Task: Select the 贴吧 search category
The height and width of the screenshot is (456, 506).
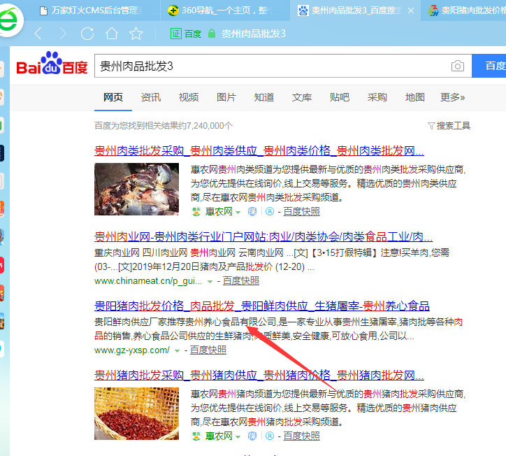Action: (340, 97)
